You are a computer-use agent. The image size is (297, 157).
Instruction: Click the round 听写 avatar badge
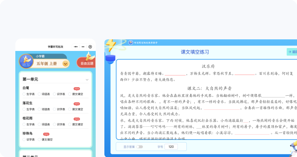(26, 61)
